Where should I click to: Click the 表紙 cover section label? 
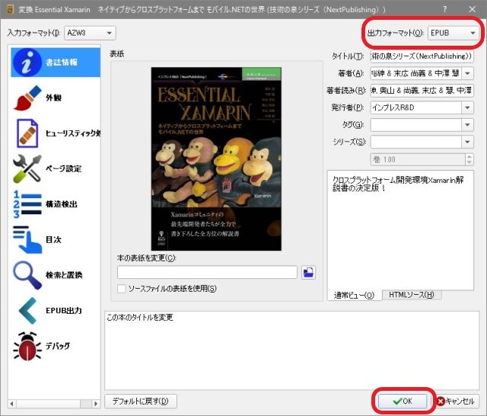(x=117, y=54)
